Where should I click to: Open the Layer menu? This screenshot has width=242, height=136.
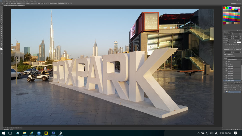point(14,1)
